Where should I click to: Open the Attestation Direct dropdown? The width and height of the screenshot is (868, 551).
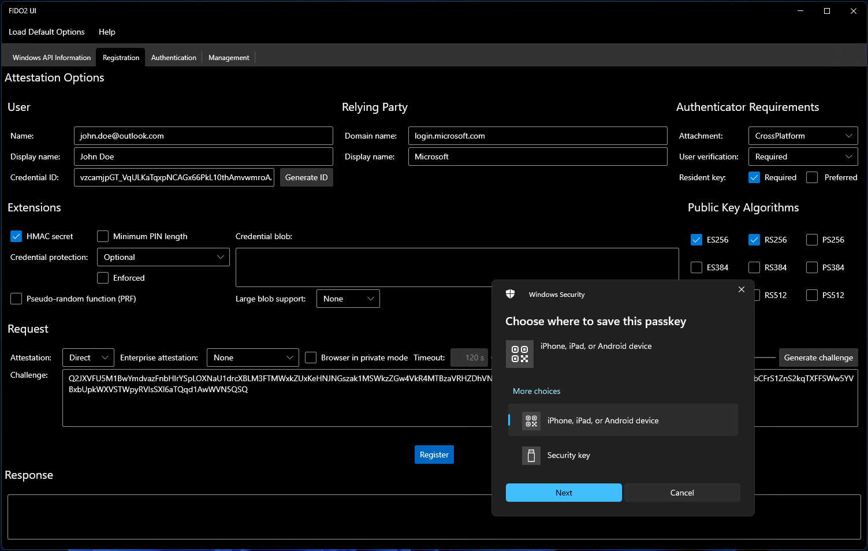pos(88,358)
